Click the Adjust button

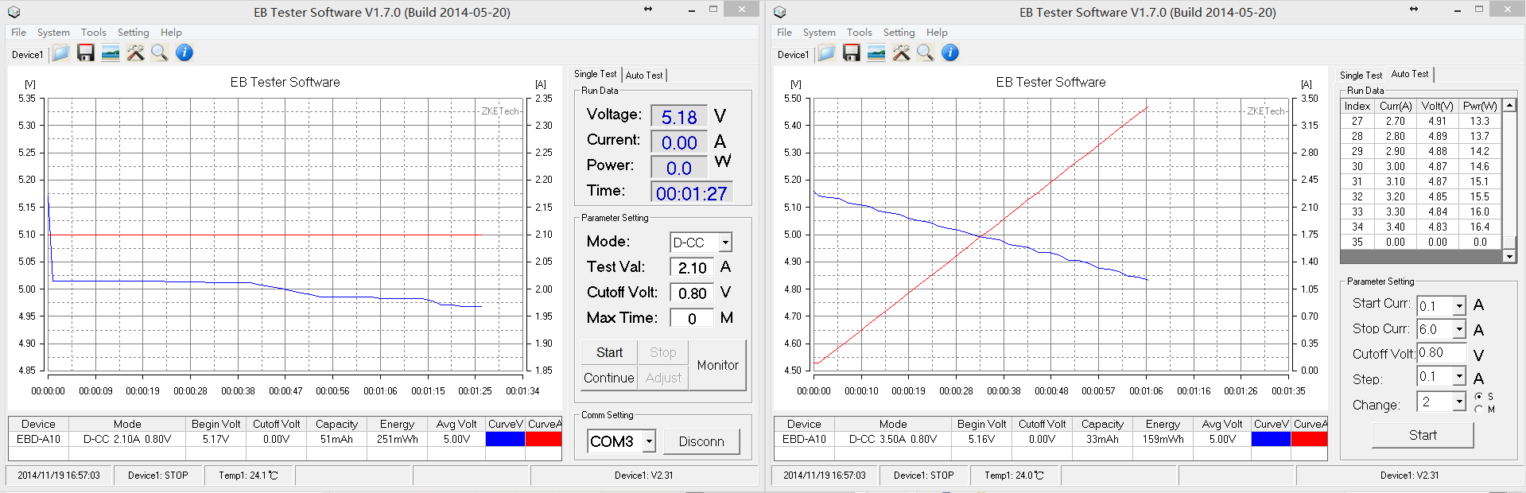(663, 378)
